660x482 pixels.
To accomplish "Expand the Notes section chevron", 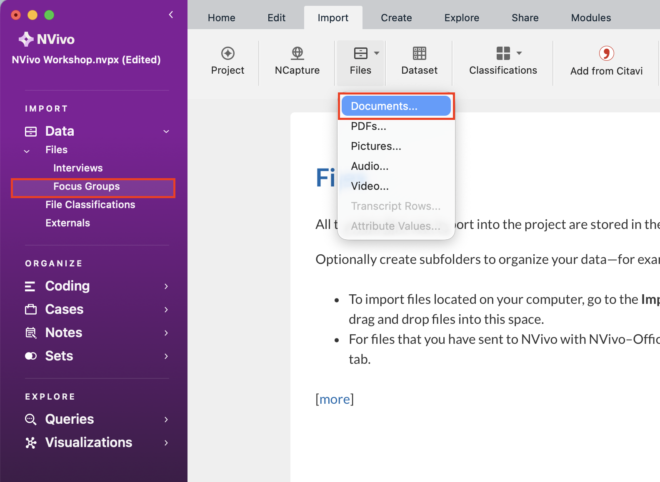I will coord(166,333).
